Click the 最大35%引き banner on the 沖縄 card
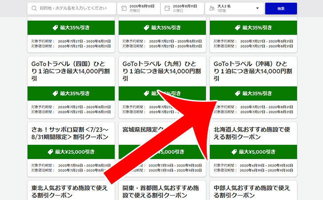323x200 pixels. coord(253,93)
